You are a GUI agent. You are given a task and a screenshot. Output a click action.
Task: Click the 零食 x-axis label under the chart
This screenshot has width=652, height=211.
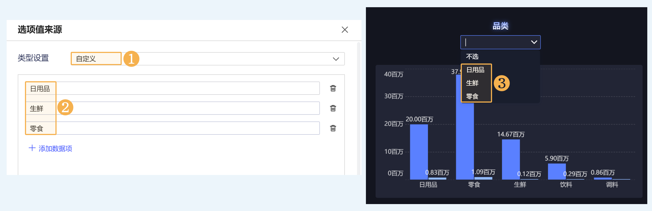coord(474,185)
